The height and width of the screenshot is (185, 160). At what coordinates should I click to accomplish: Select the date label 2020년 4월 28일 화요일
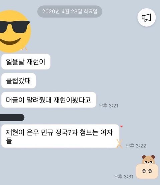(70, 12)
